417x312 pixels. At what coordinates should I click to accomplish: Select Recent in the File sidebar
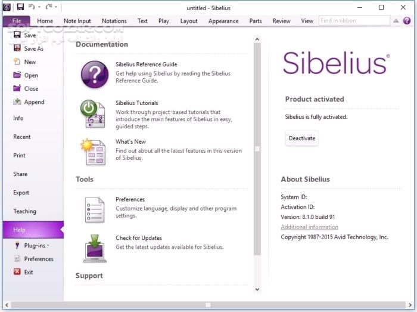click(x=22, y=137)
